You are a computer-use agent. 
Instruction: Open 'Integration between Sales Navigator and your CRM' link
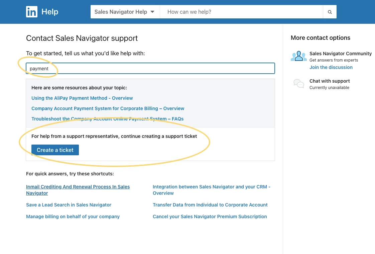[212, 190]
